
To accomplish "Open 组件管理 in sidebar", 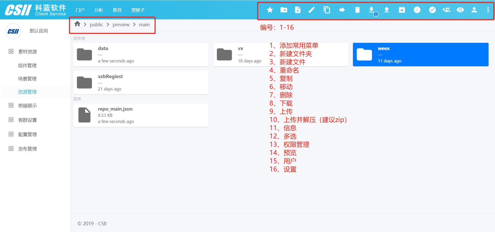I will (x=27, y=65).
